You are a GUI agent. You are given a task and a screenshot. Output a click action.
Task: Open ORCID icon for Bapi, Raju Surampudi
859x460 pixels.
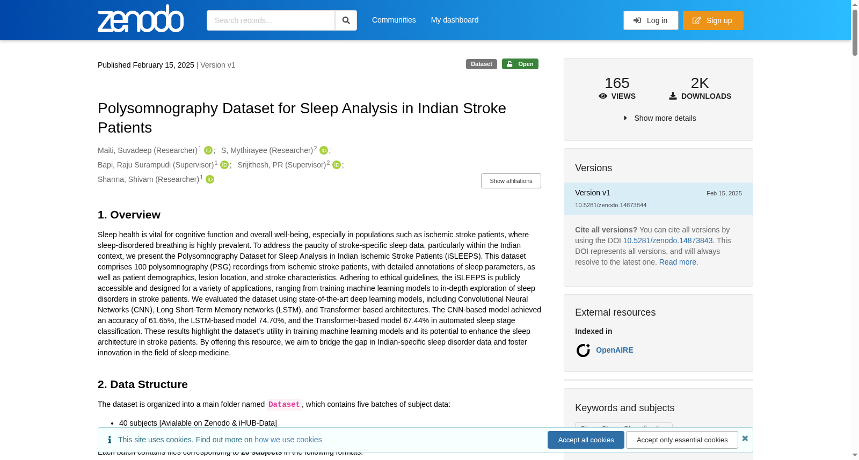pos(224,165)
